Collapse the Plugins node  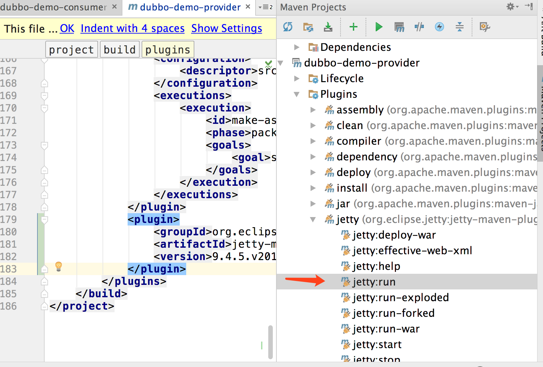(297, 94)
